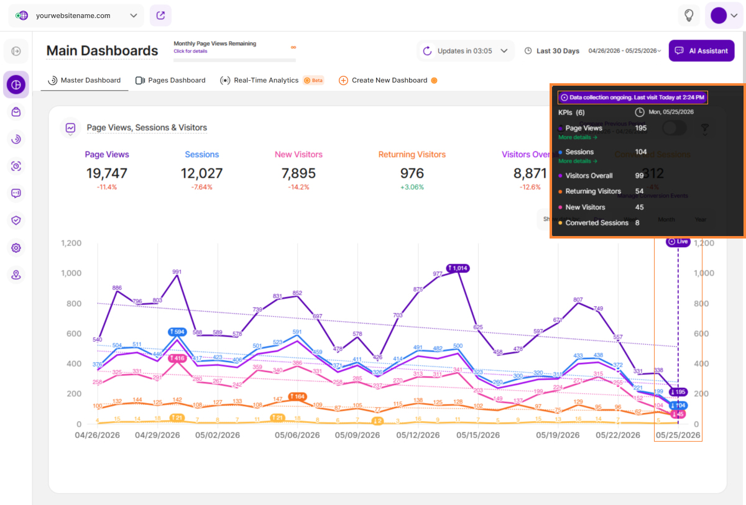
Task: Open website in new tab icon
Action: 160,16
